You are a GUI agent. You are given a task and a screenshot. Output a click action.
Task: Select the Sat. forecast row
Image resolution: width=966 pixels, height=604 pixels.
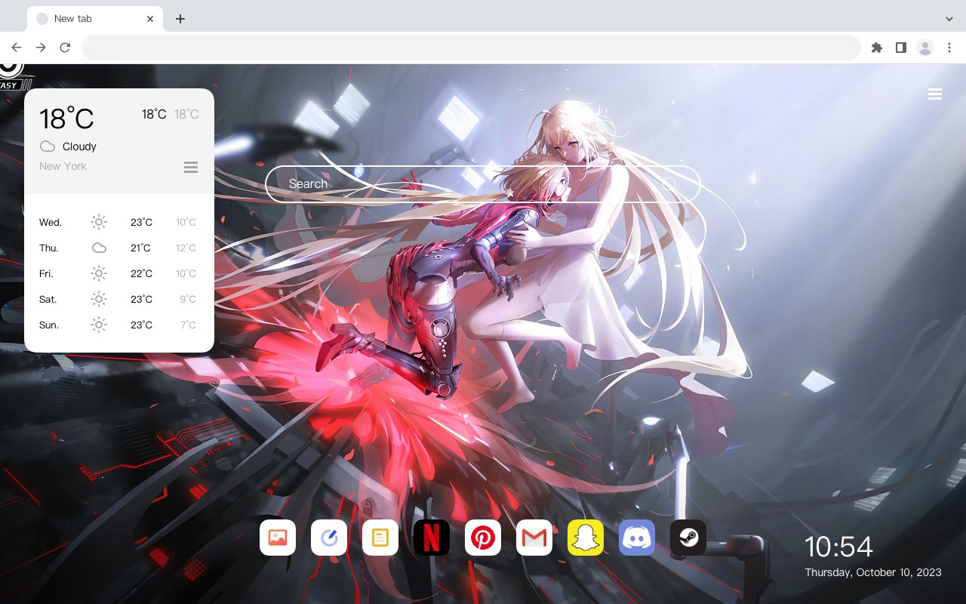pos(119,299)
